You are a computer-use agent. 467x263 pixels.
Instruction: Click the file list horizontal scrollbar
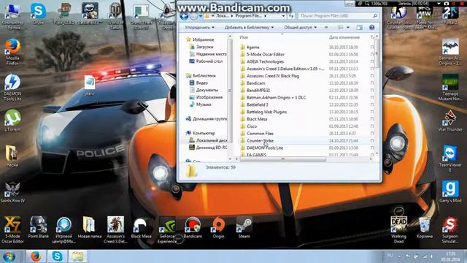click(283, 159)
